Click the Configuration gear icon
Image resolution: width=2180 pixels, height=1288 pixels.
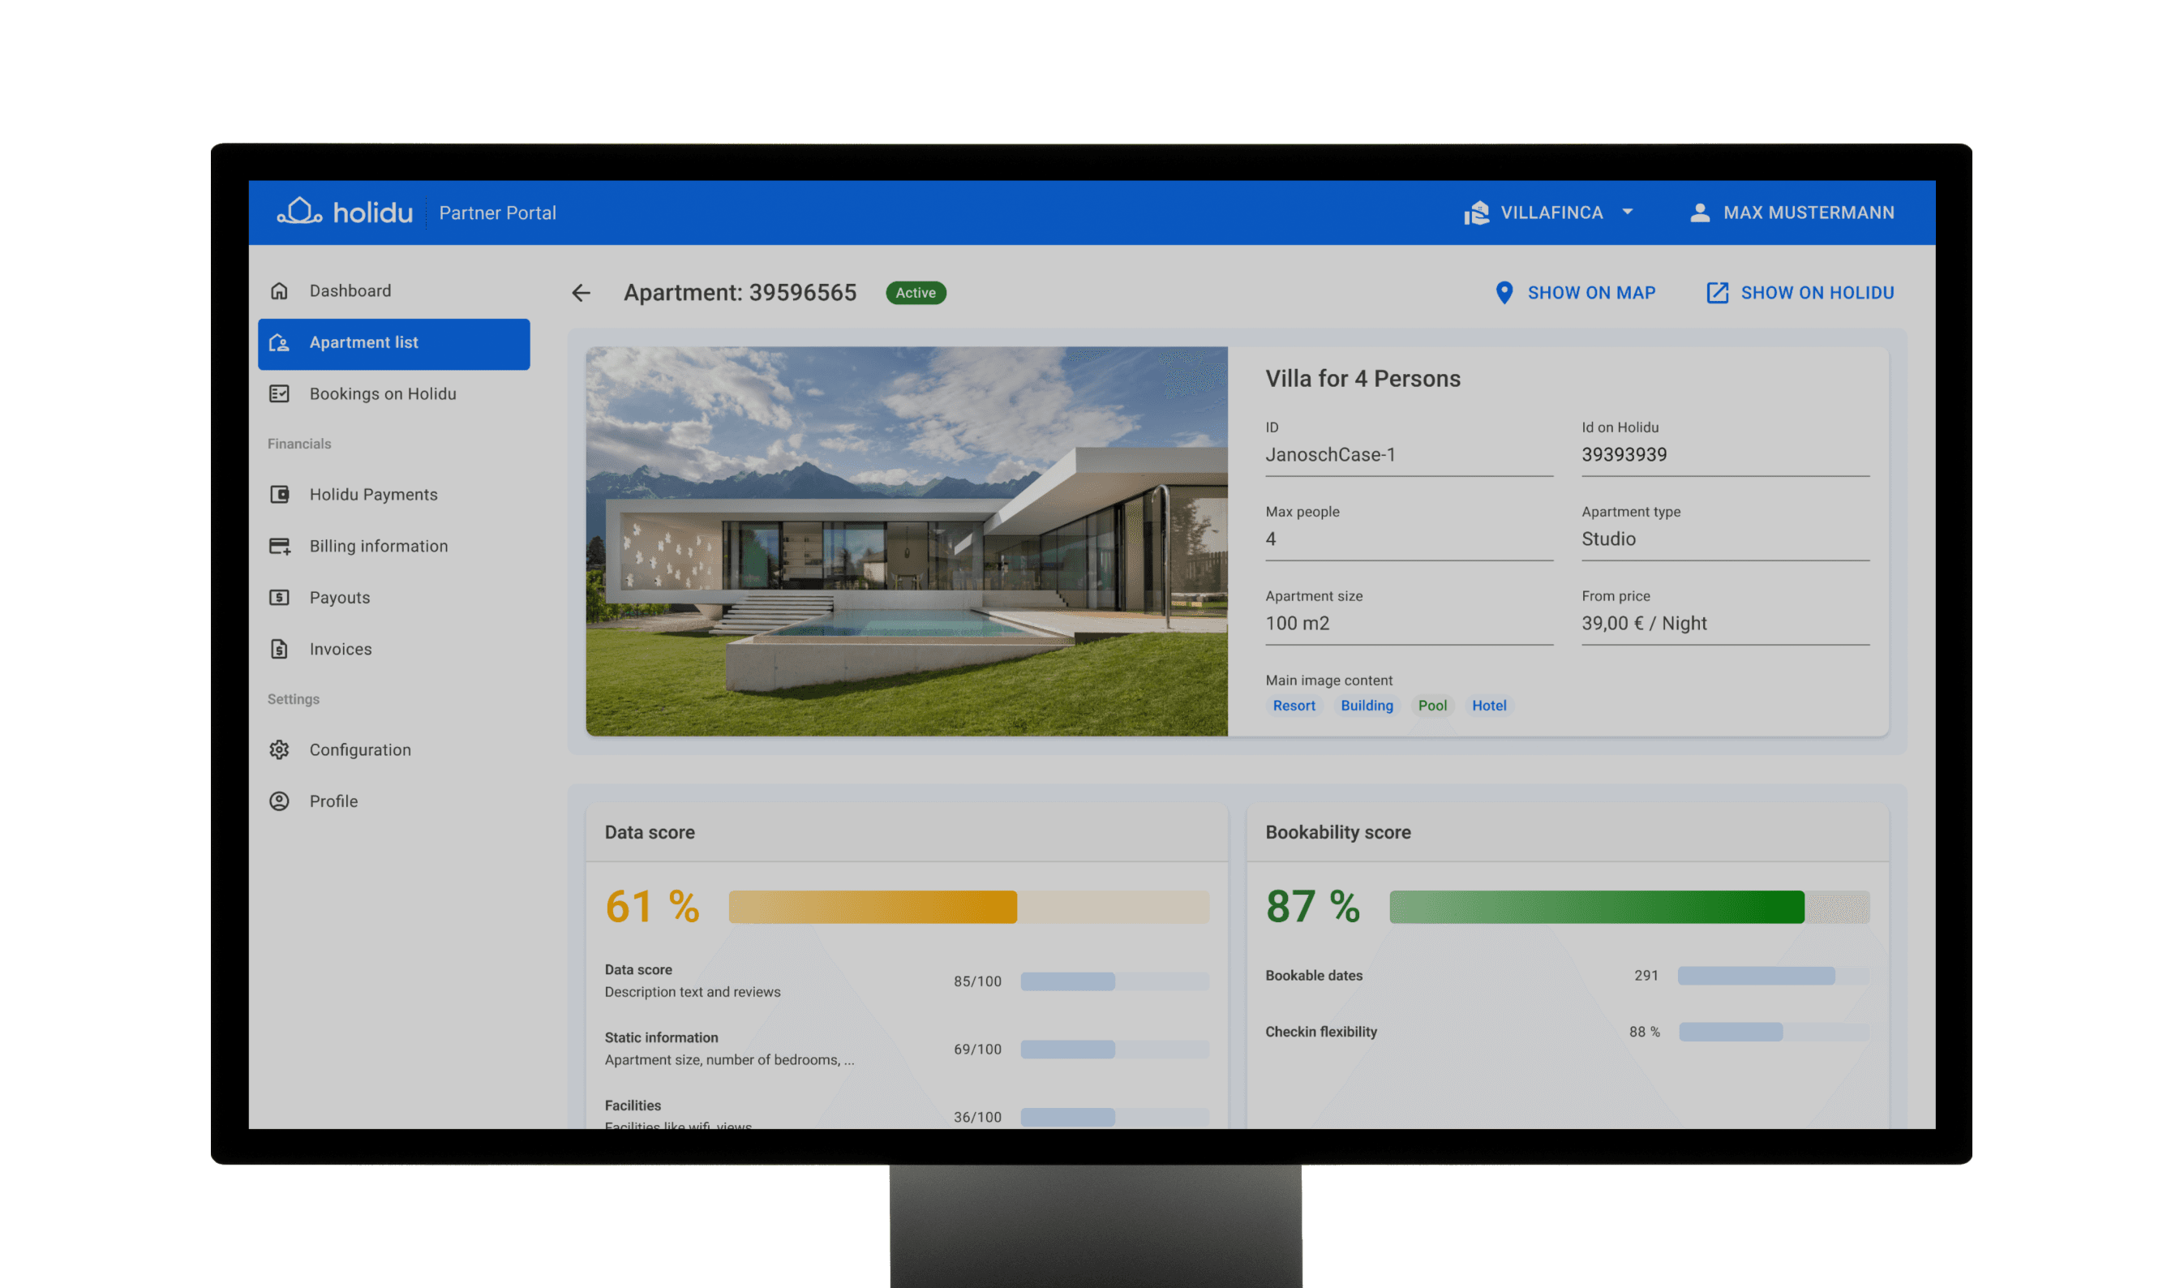278,750
